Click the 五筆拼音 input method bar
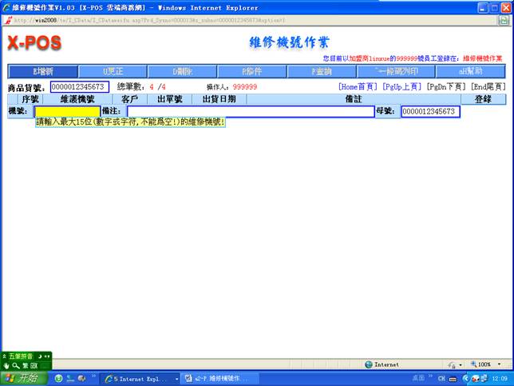The width and height of the screenshot is (514, 386). [26, 356]
